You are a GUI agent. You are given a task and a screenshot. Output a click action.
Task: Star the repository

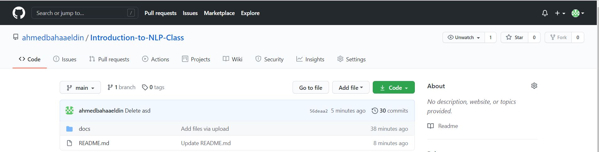coord(514,37)
